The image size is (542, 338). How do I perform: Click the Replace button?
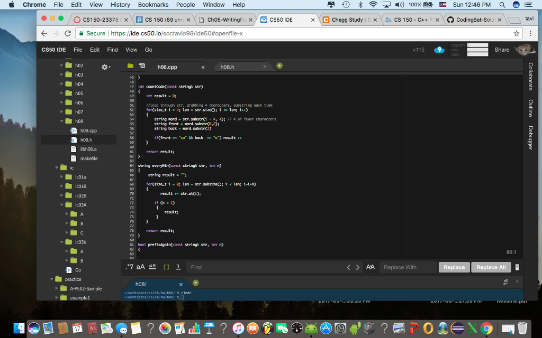454,267
